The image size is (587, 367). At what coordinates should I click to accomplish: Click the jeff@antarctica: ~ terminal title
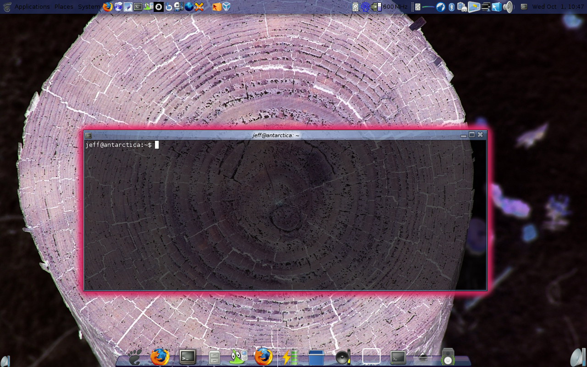coord(276,135)
